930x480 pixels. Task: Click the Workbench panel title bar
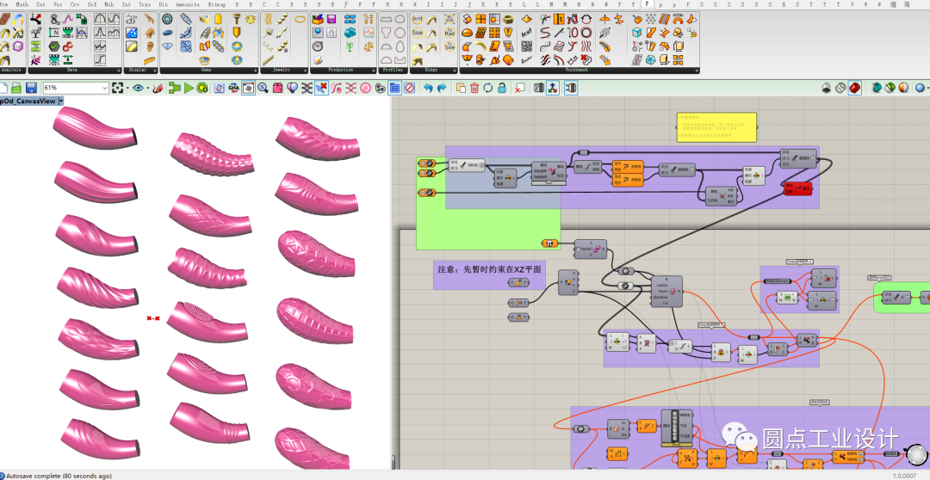578,70
